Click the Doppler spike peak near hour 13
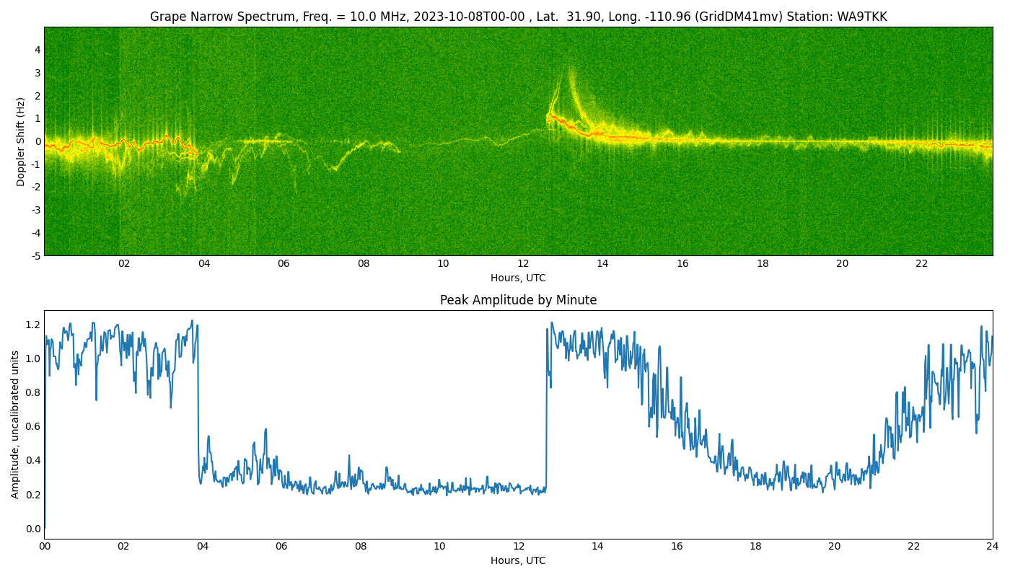This screenshot has width=1010, height=577. point(571,70)
